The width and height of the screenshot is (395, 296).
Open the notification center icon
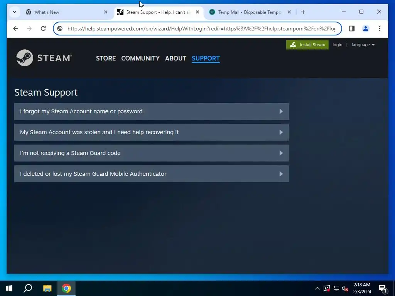pyautogui.click(x=383, y=288)
